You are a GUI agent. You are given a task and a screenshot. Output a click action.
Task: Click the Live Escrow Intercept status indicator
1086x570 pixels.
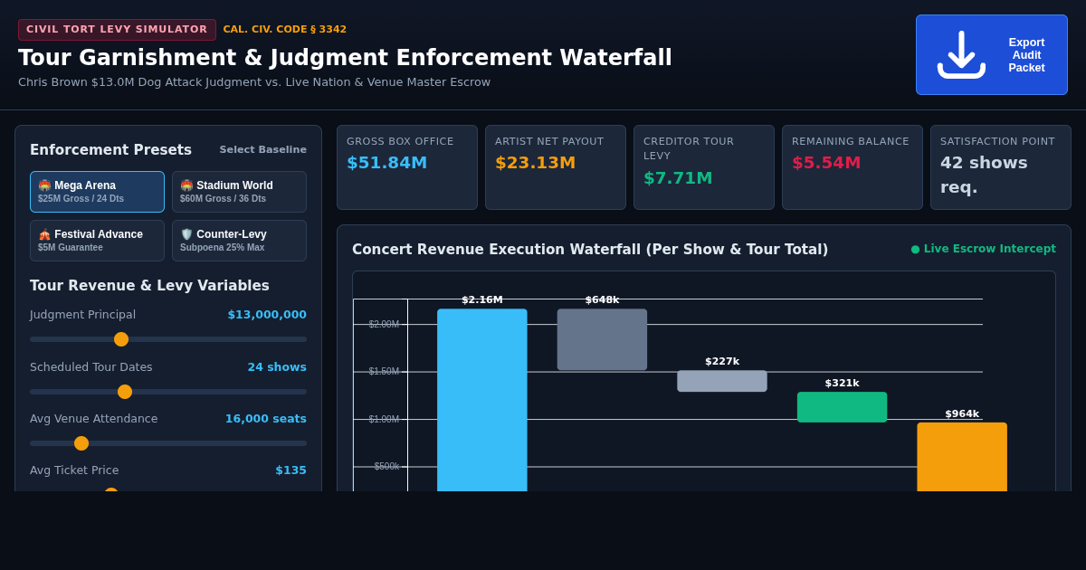point(983,249)
